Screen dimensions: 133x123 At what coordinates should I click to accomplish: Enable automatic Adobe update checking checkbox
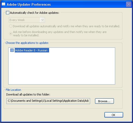[x=7, y=13]
